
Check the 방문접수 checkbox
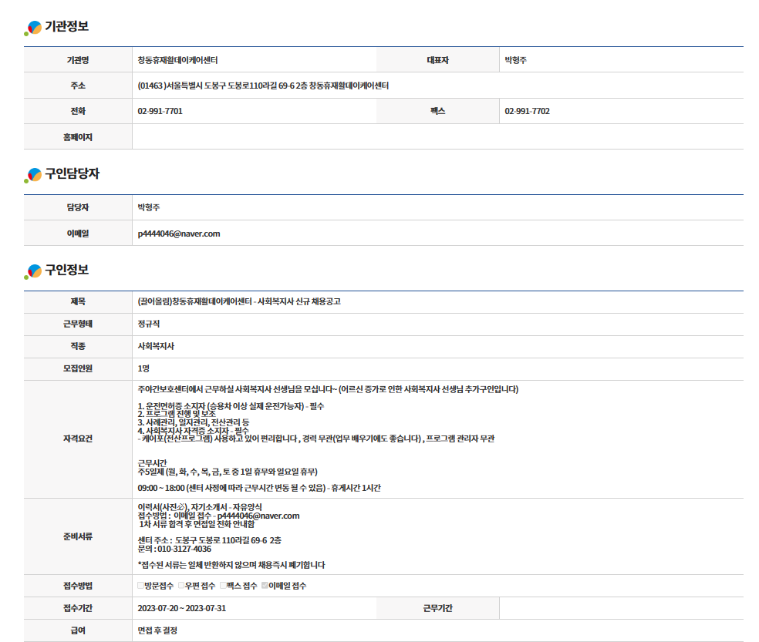click(141, 586)
